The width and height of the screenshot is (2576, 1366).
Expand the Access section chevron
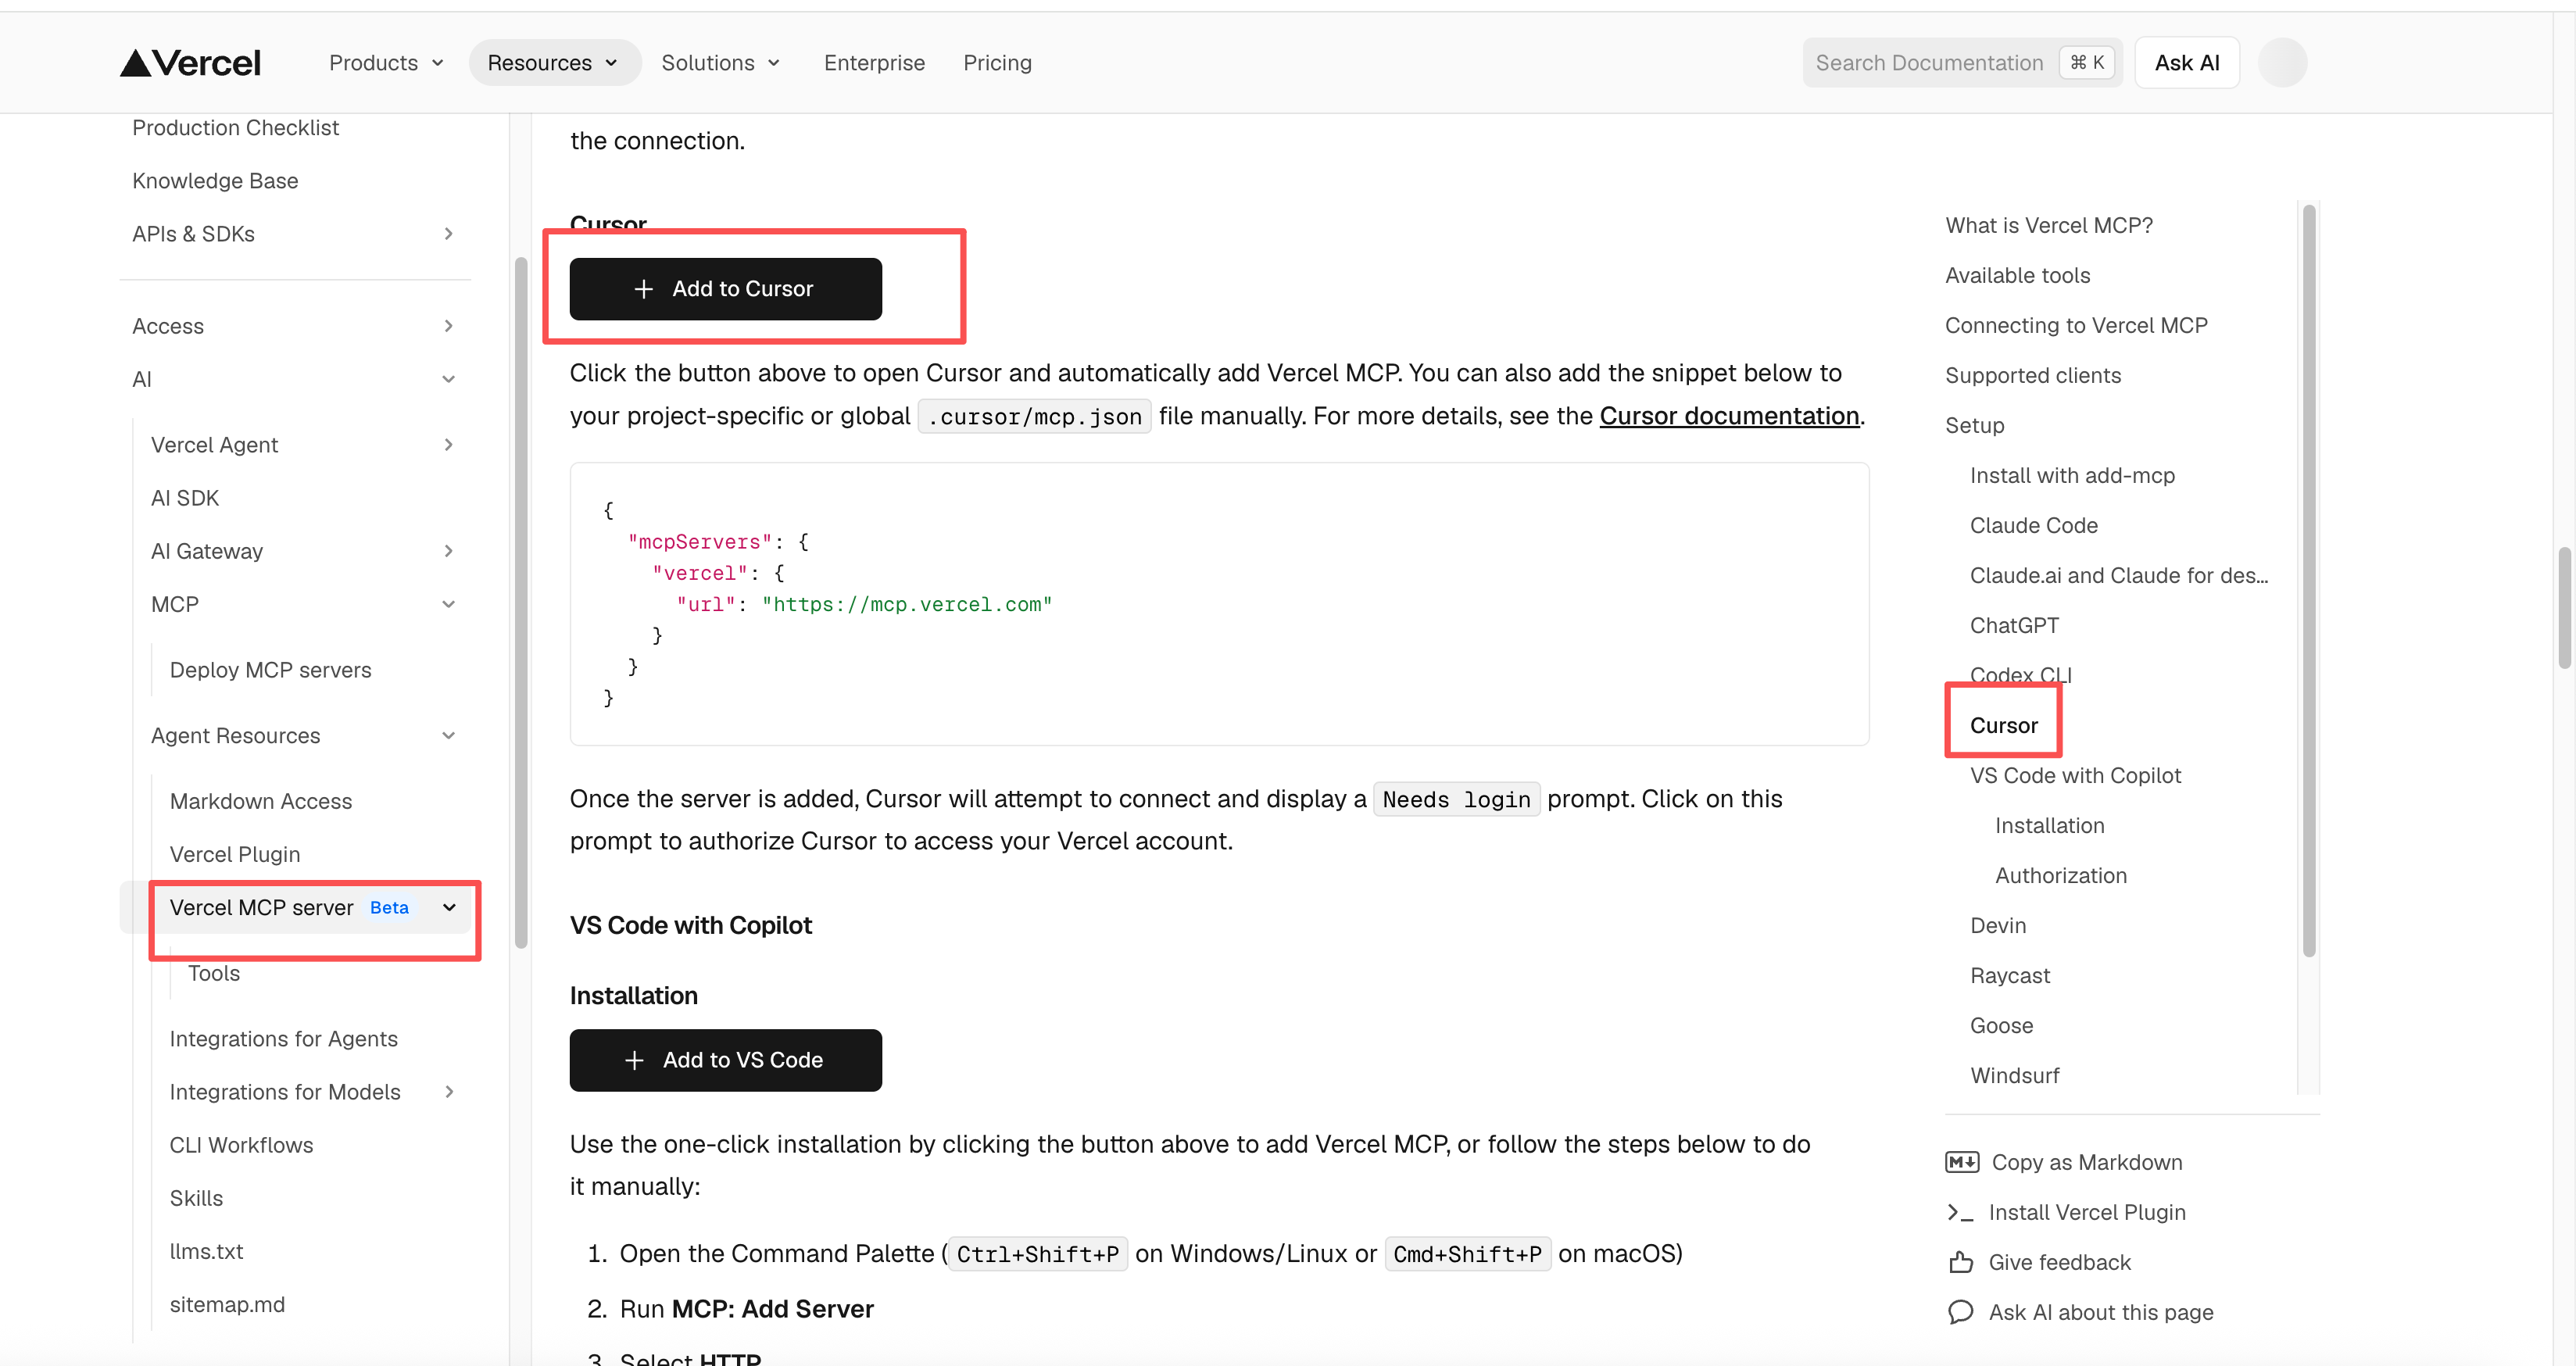[448, 326]
